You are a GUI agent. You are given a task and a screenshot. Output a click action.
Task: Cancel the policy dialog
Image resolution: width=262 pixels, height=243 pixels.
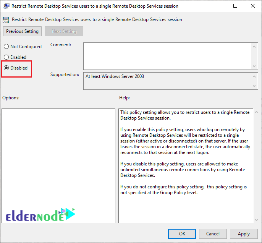[213, 234]
